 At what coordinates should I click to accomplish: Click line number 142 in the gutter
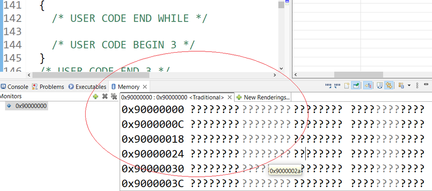[x=13, y=18]
